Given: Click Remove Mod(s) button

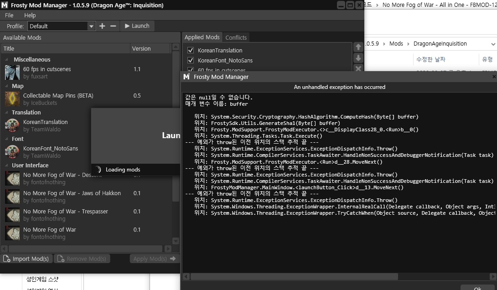Looking at the screenshot, I should click(82, 259).
